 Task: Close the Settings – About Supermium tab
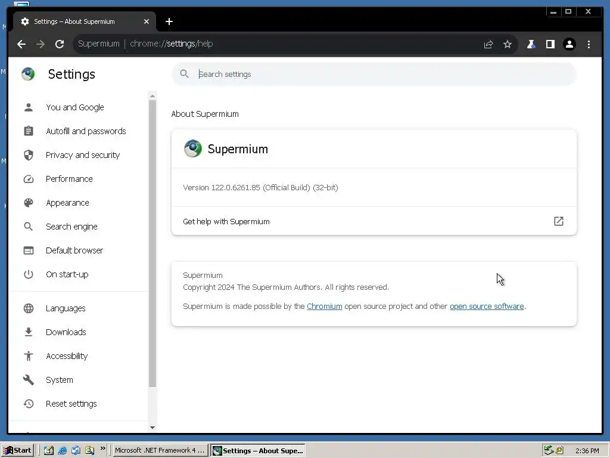147,22
